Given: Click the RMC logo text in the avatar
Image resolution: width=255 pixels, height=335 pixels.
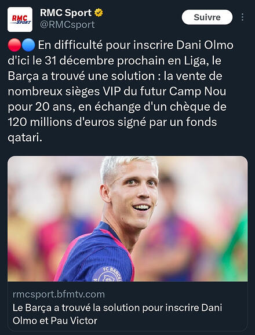Looking at the screenshot, I should point(20,18).
